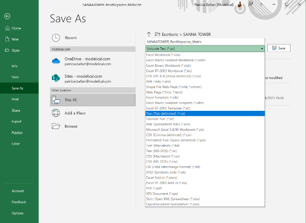Select Excel Macro-Enabled Workbook (*.xlsm)
The height and width of the screenshot is (223, 306).
click(205, 60)
